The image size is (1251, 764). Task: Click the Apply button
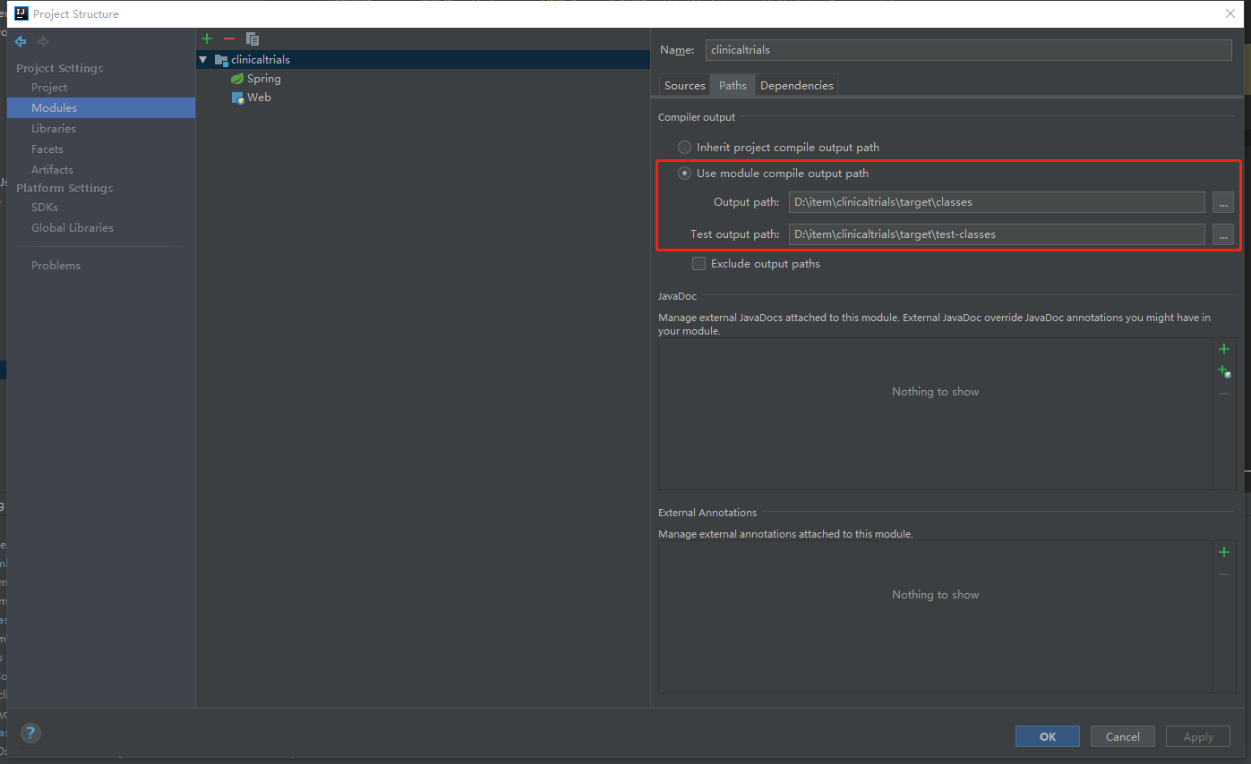pos(1198,736)
